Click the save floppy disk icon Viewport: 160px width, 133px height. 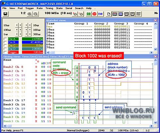pos(5,14)
